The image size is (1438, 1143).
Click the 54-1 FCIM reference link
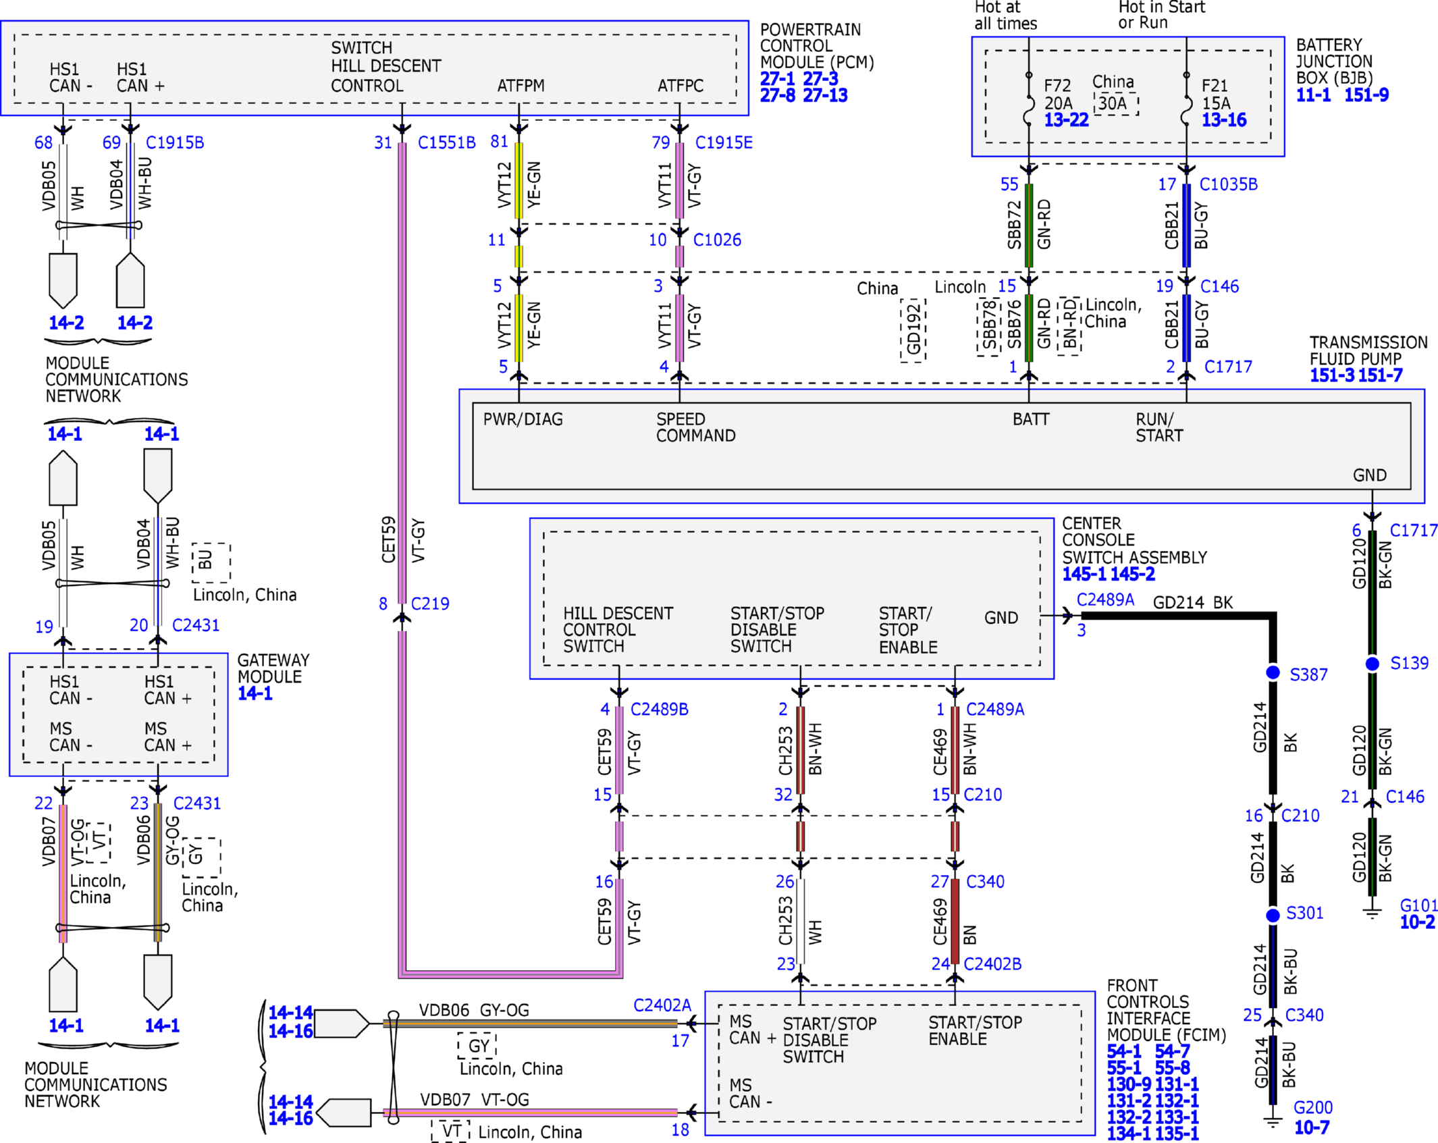pos(1124,1051)
